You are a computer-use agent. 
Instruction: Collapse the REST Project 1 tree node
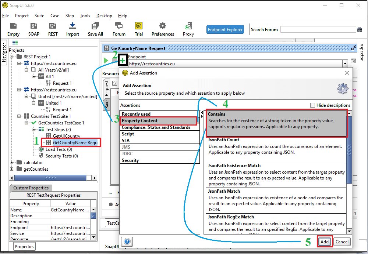[11, 57]
